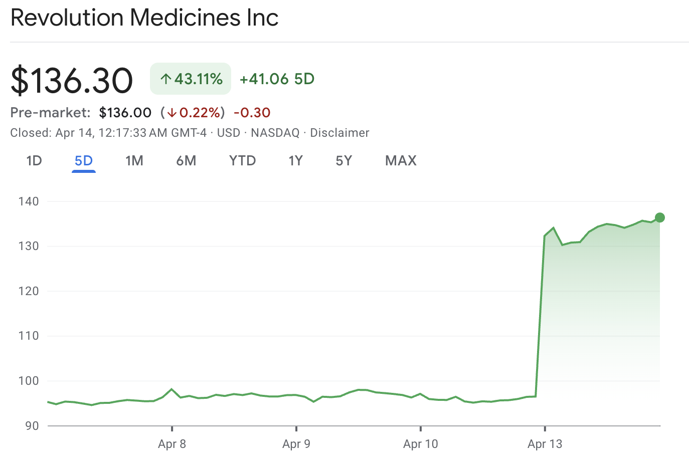The width and height of the screenshot is (689, 464).
Task: Open the MAX chart view
Action: (x=400, y=160)
